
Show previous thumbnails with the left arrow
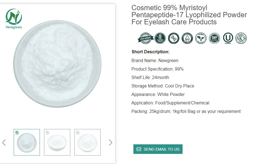coord(4,142)
